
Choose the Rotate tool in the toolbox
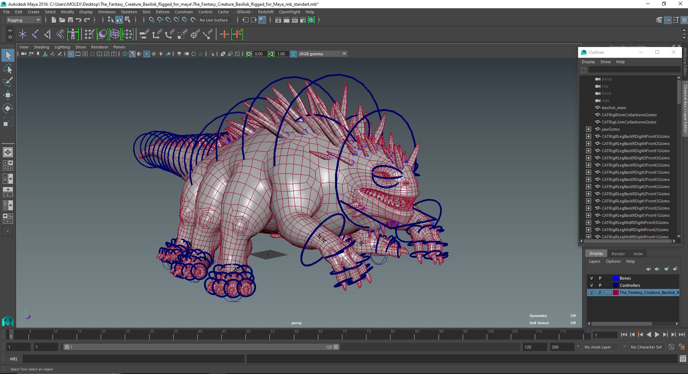8,108
